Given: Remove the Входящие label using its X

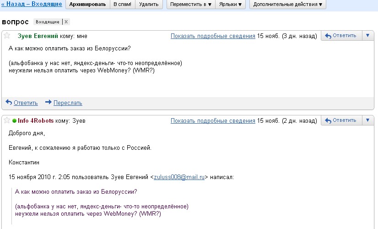Looking at the screenshot, I should pos(66,22).
